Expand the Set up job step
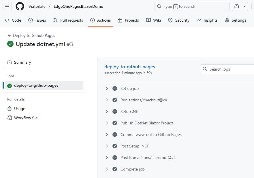254x178 pixels. tap(107, 88)
